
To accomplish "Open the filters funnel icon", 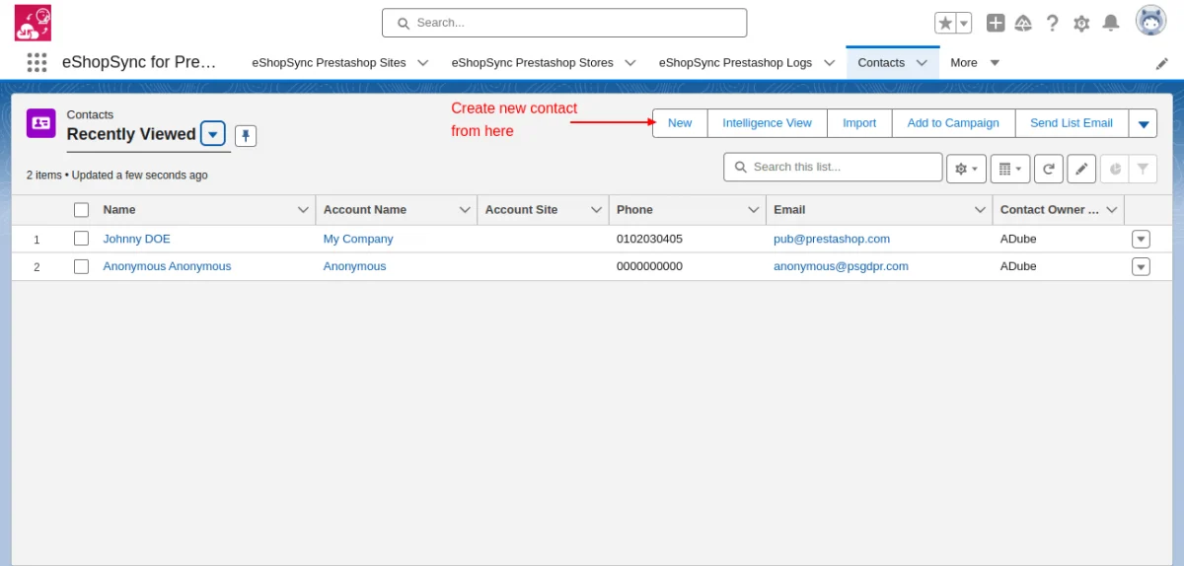I will tap(1143, 169).
